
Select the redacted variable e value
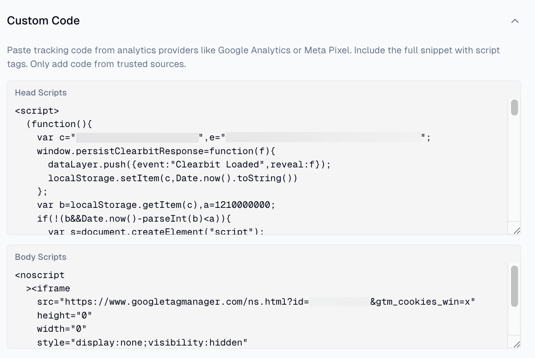323,137
